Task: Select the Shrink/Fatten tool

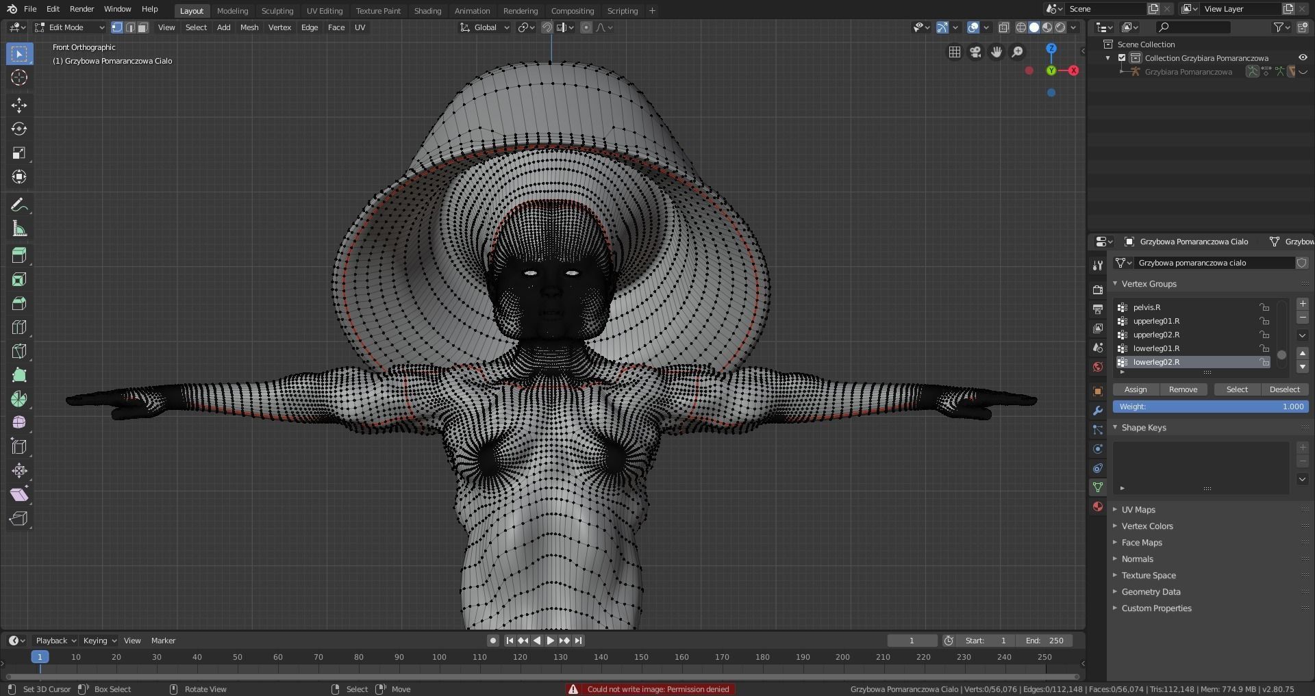Action: 19,470
